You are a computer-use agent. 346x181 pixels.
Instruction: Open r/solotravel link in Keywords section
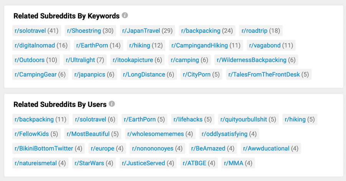coord(30,31)
